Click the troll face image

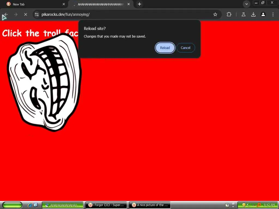point(44,82)
